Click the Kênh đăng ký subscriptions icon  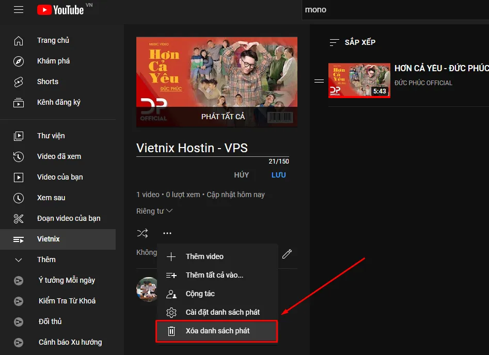19,103
